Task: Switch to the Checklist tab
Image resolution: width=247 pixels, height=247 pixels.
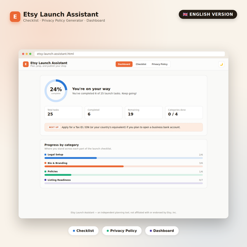Action: point(141,64)
